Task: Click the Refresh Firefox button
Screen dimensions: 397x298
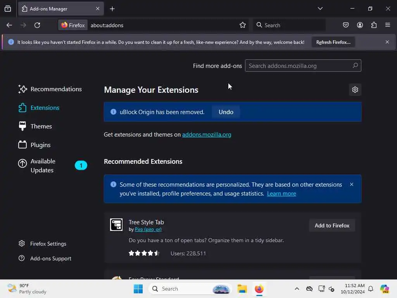Action: click(333, 42)
